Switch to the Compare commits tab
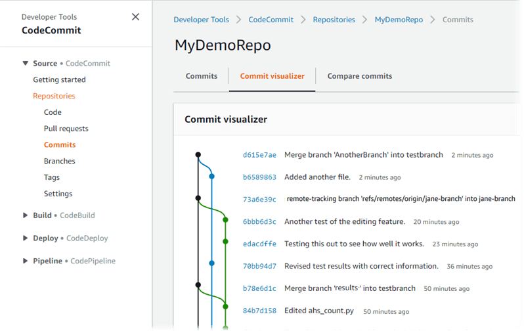Image resolution: width=524 pixels, height=331 pixels. point(359,76)
